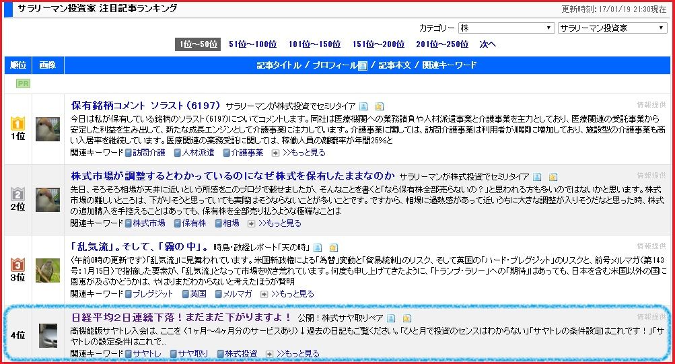Screen dimensions: 675x364
Task: Click keyword 保有株
Action: 194,223
